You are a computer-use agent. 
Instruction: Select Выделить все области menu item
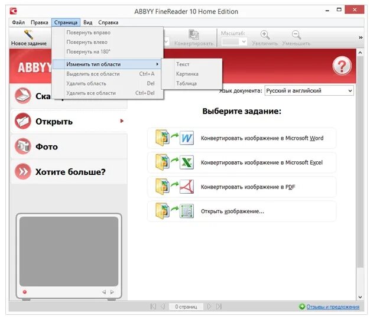[108, 74]
